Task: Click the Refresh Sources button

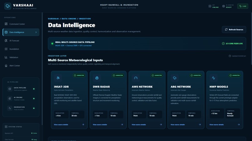Action: (x=234, y=30)
